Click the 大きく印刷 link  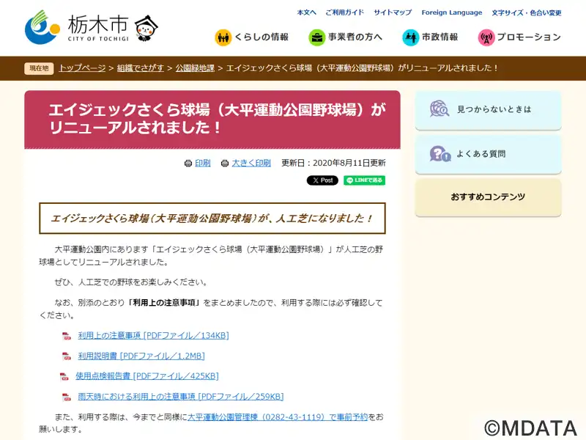pyautogui.click(x=251, y=163)
